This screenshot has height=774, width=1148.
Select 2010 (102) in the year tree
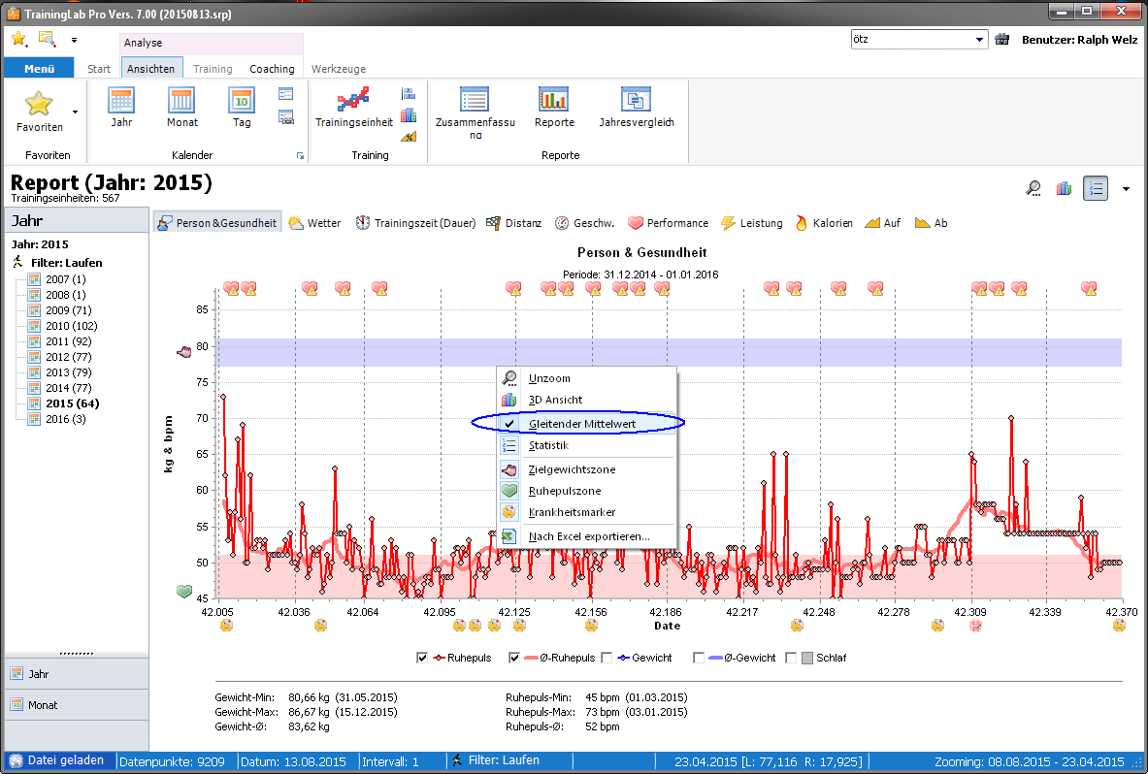coord(71,326)
